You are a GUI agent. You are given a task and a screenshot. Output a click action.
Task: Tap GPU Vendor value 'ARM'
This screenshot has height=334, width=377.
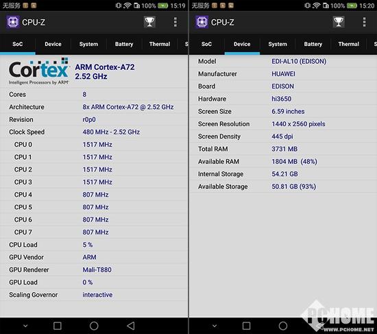click(89, 257)
